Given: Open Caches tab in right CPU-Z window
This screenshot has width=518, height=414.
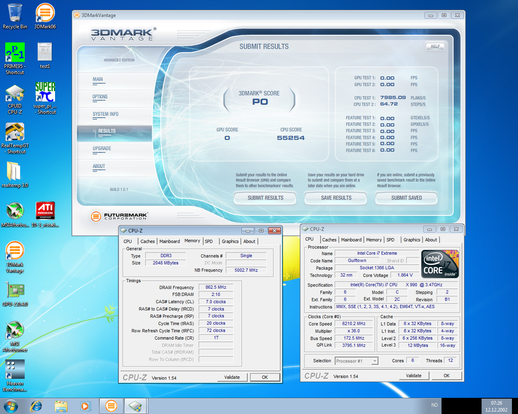Looking at the screenshot, I should [x=329, y=240].
